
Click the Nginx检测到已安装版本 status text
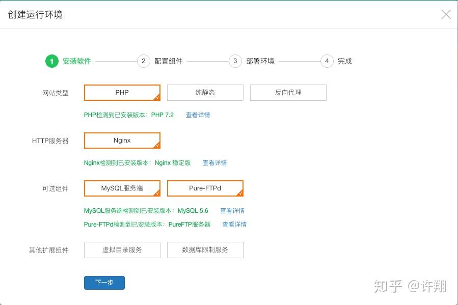(137, 163)
